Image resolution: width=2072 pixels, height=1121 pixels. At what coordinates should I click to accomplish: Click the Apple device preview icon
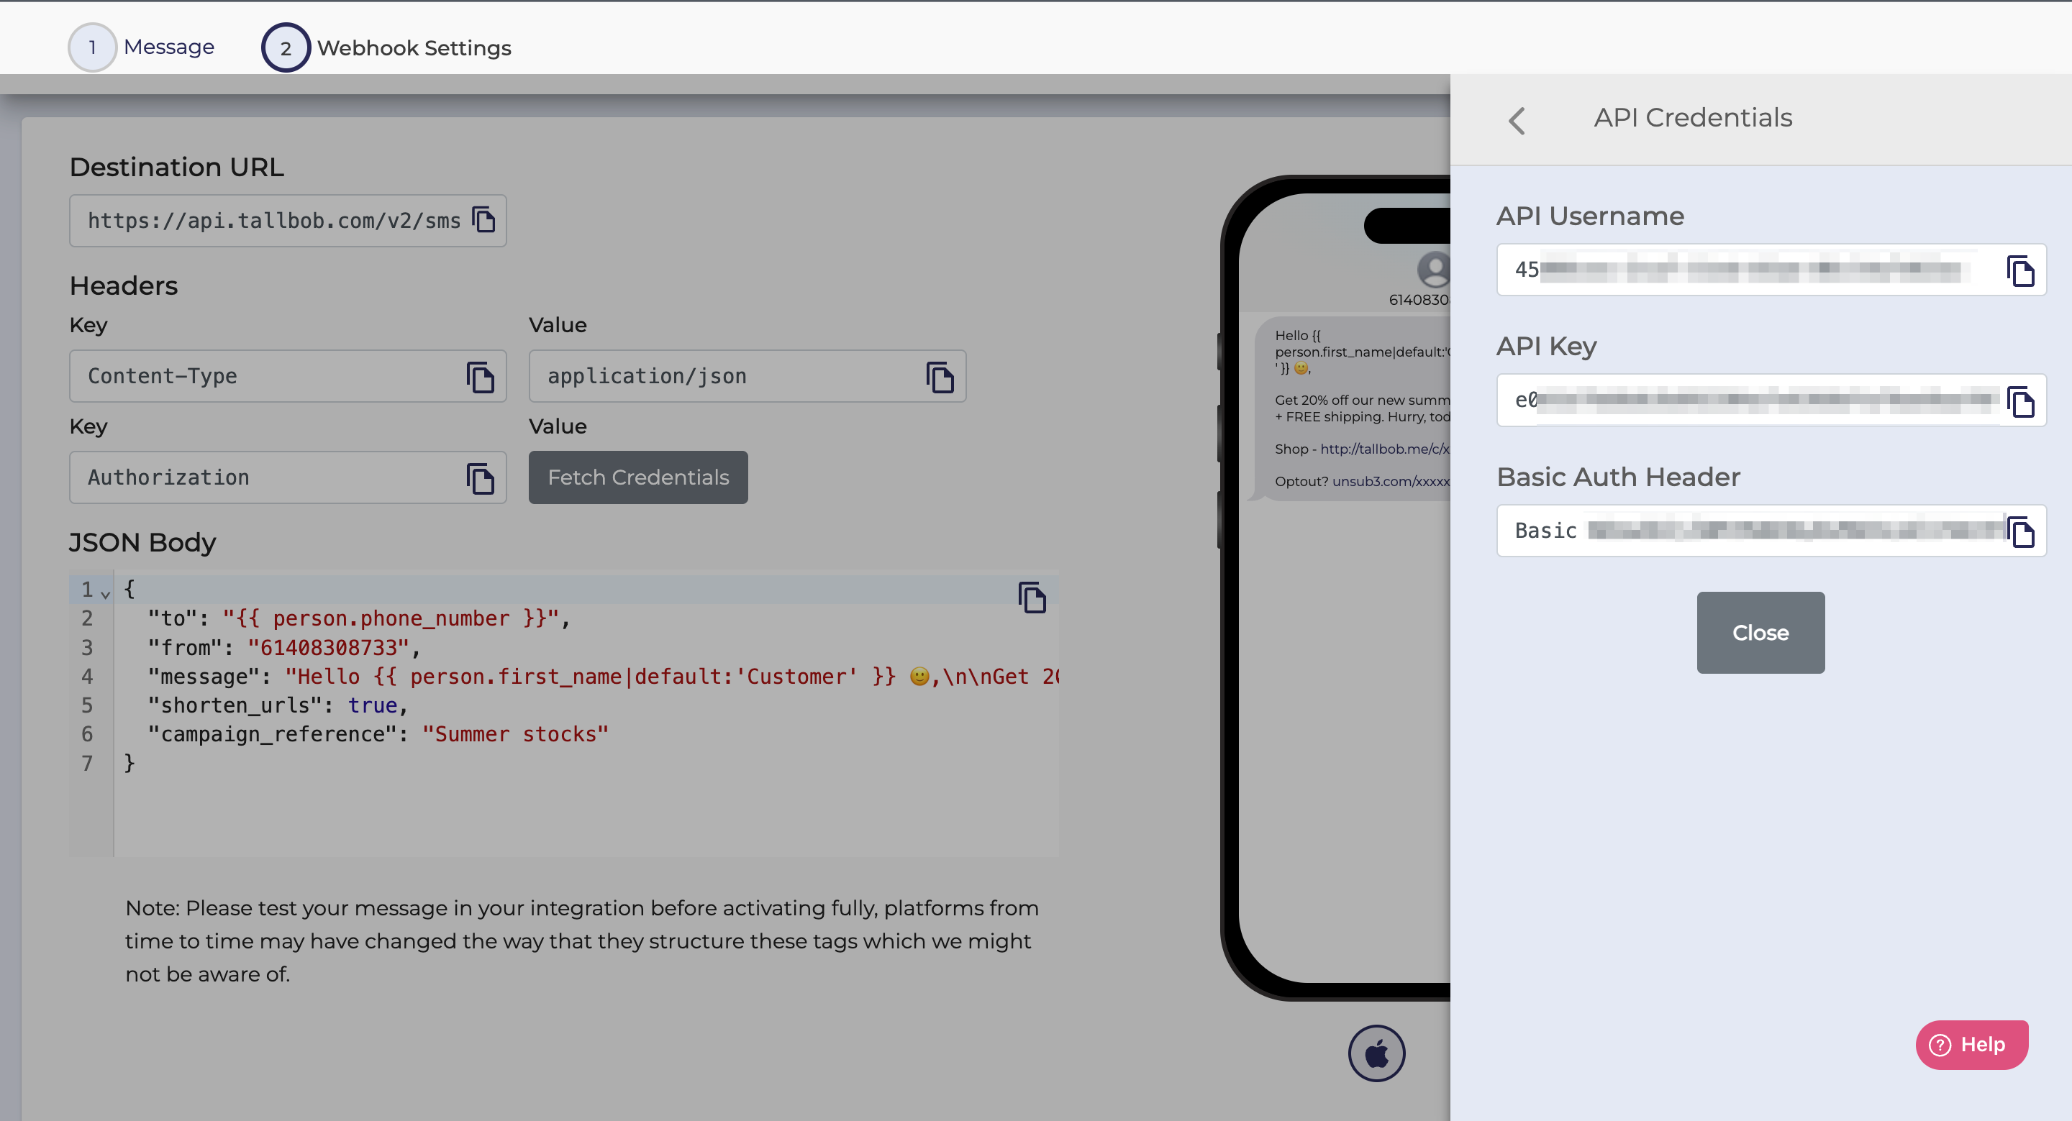1376,1053
